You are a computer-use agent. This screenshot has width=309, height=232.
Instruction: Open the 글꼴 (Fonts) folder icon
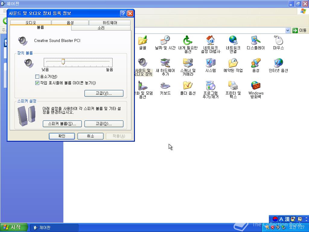[x=142, y=42]
